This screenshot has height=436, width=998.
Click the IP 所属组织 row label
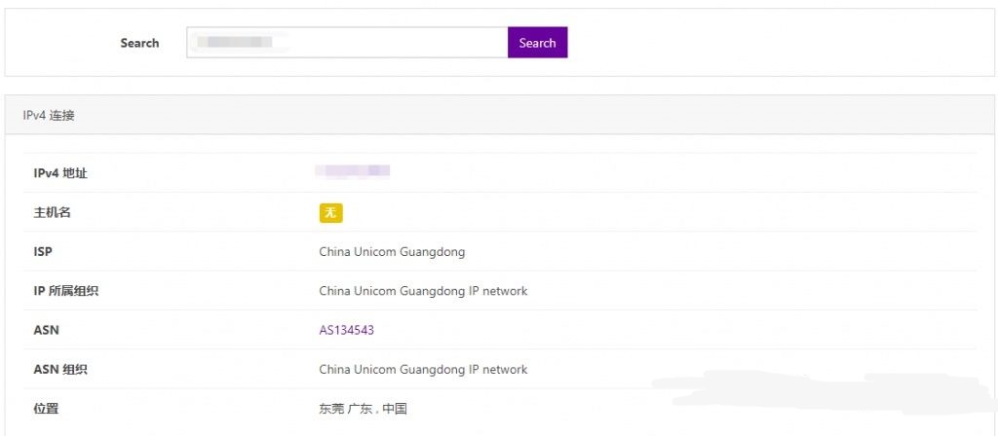65,291
